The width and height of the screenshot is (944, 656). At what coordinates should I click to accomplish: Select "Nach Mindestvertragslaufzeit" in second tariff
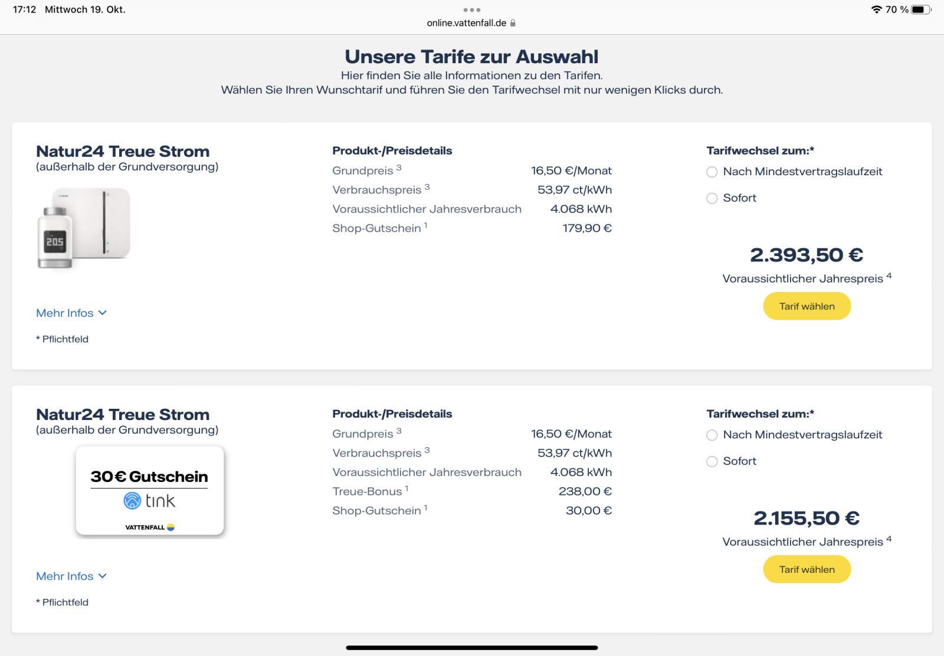[712, 435]
